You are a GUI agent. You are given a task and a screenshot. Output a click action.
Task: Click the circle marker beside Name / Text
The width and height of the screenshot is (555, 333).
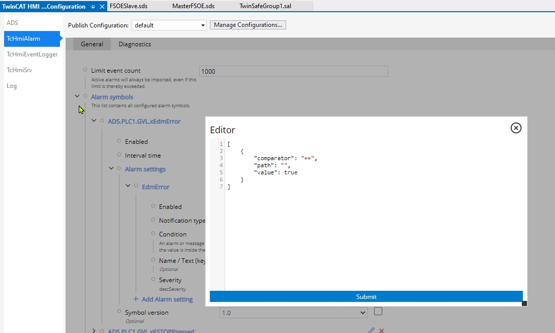coord(153,260)
